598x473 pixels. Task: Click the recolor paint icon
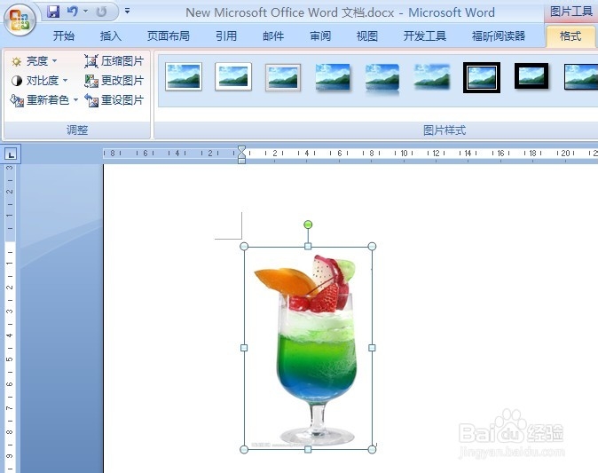[x=17, y=100]
